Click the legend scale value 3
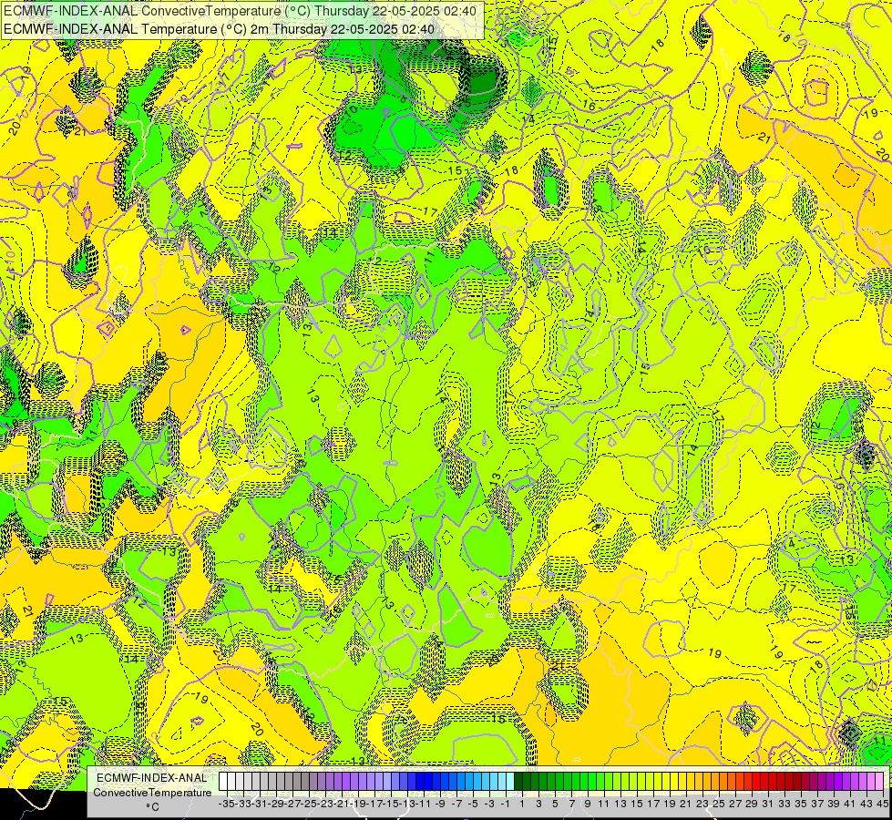This screenshot has height=820, width=892. click(538, 804)
